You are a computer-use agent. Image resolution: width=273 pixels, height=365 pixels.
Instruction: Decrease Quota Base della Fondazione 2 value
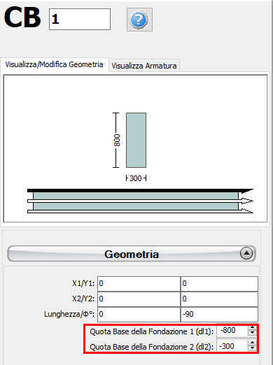tap(252, 348)
